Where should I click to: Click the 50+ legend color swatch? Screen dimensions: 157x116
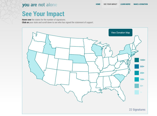coord(137,86)
